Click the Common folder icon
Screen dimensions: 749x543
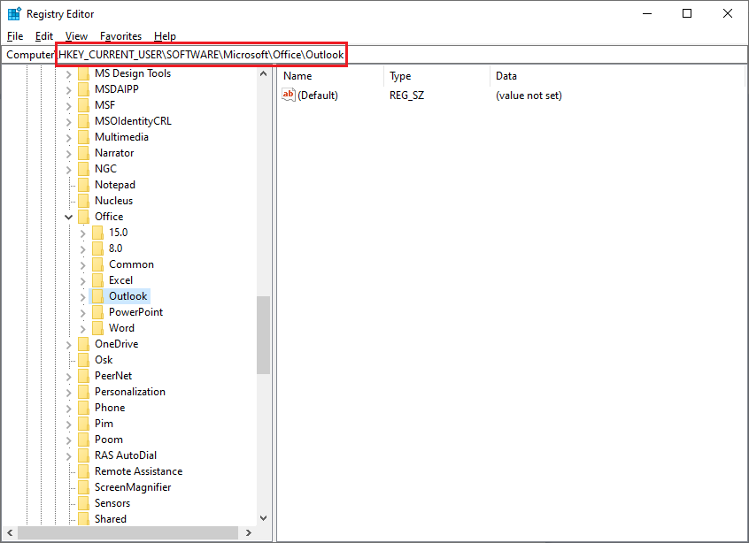[97, 264]
